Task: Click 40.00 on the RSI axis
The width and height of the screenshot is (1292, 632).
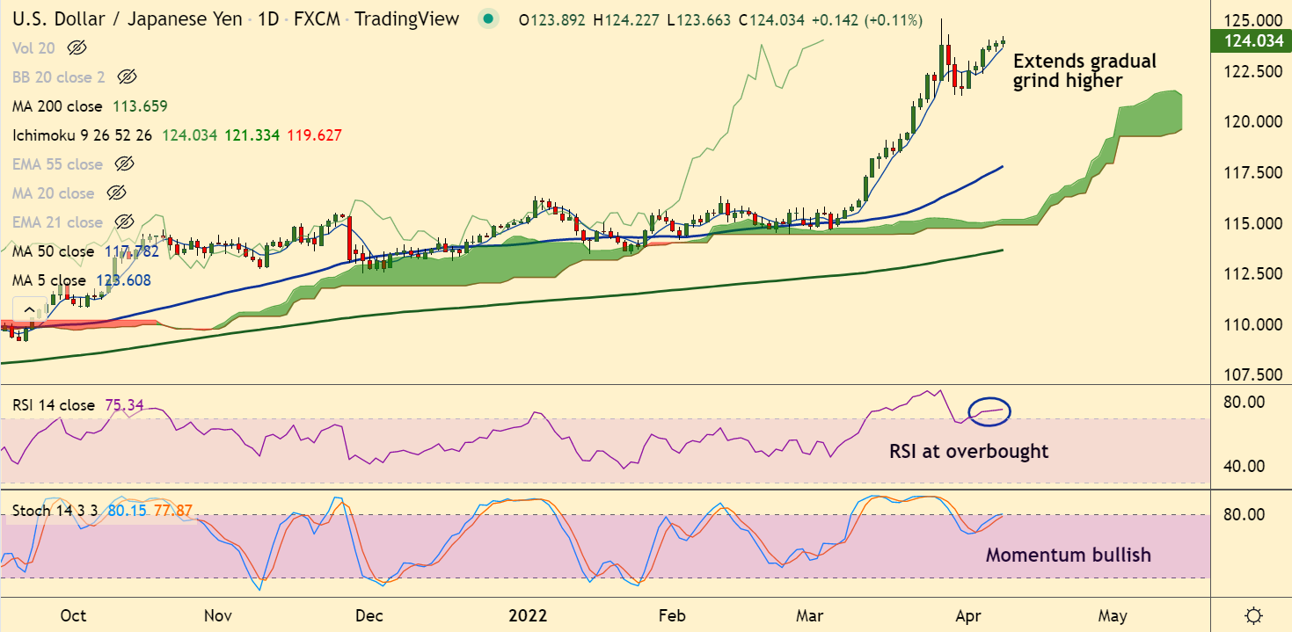Action: [1245, 466]
